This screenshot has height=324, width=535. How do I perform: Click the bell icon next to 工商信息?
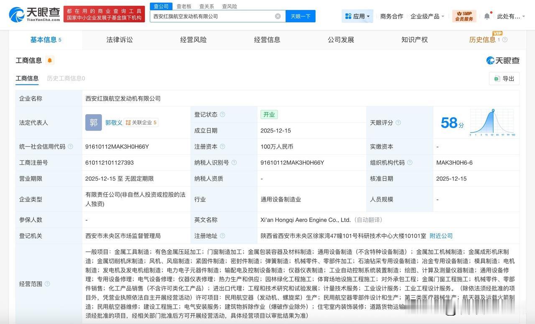[50, 60]
